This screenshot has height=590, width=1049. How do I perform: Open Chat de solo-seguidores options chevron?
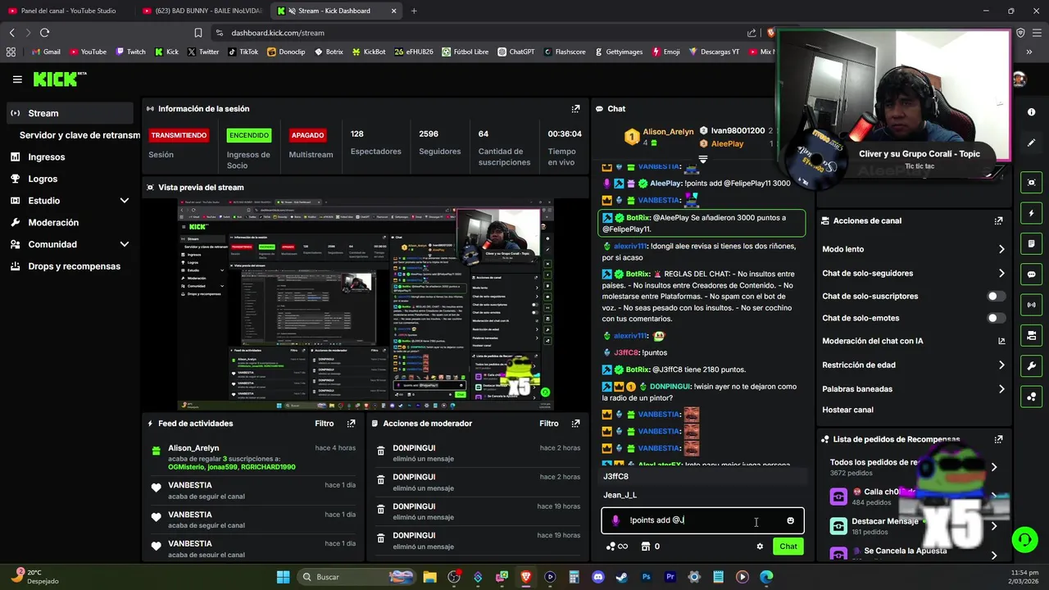pos(1001,274)
